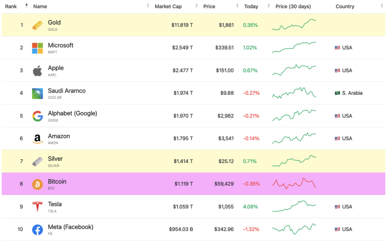Image resolution: width=387 pixels, height=242 pixels.
Task: Sort table by Country column
Action: point(345,6)
